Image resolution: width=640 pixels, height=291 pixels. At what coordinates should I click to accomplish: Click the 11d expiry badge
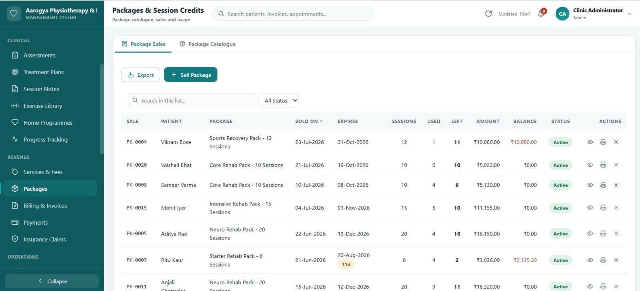click(x=346, y=265)
